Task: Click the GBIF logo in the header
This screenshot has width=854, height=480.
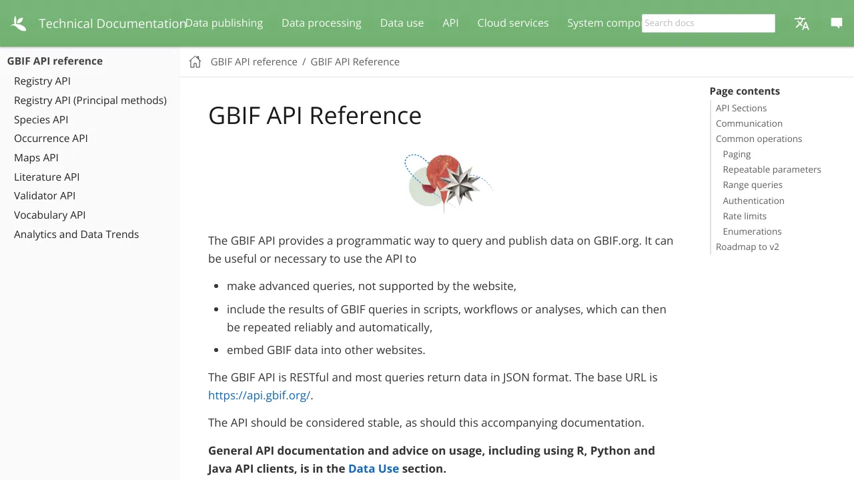Action: click(19, 23)
